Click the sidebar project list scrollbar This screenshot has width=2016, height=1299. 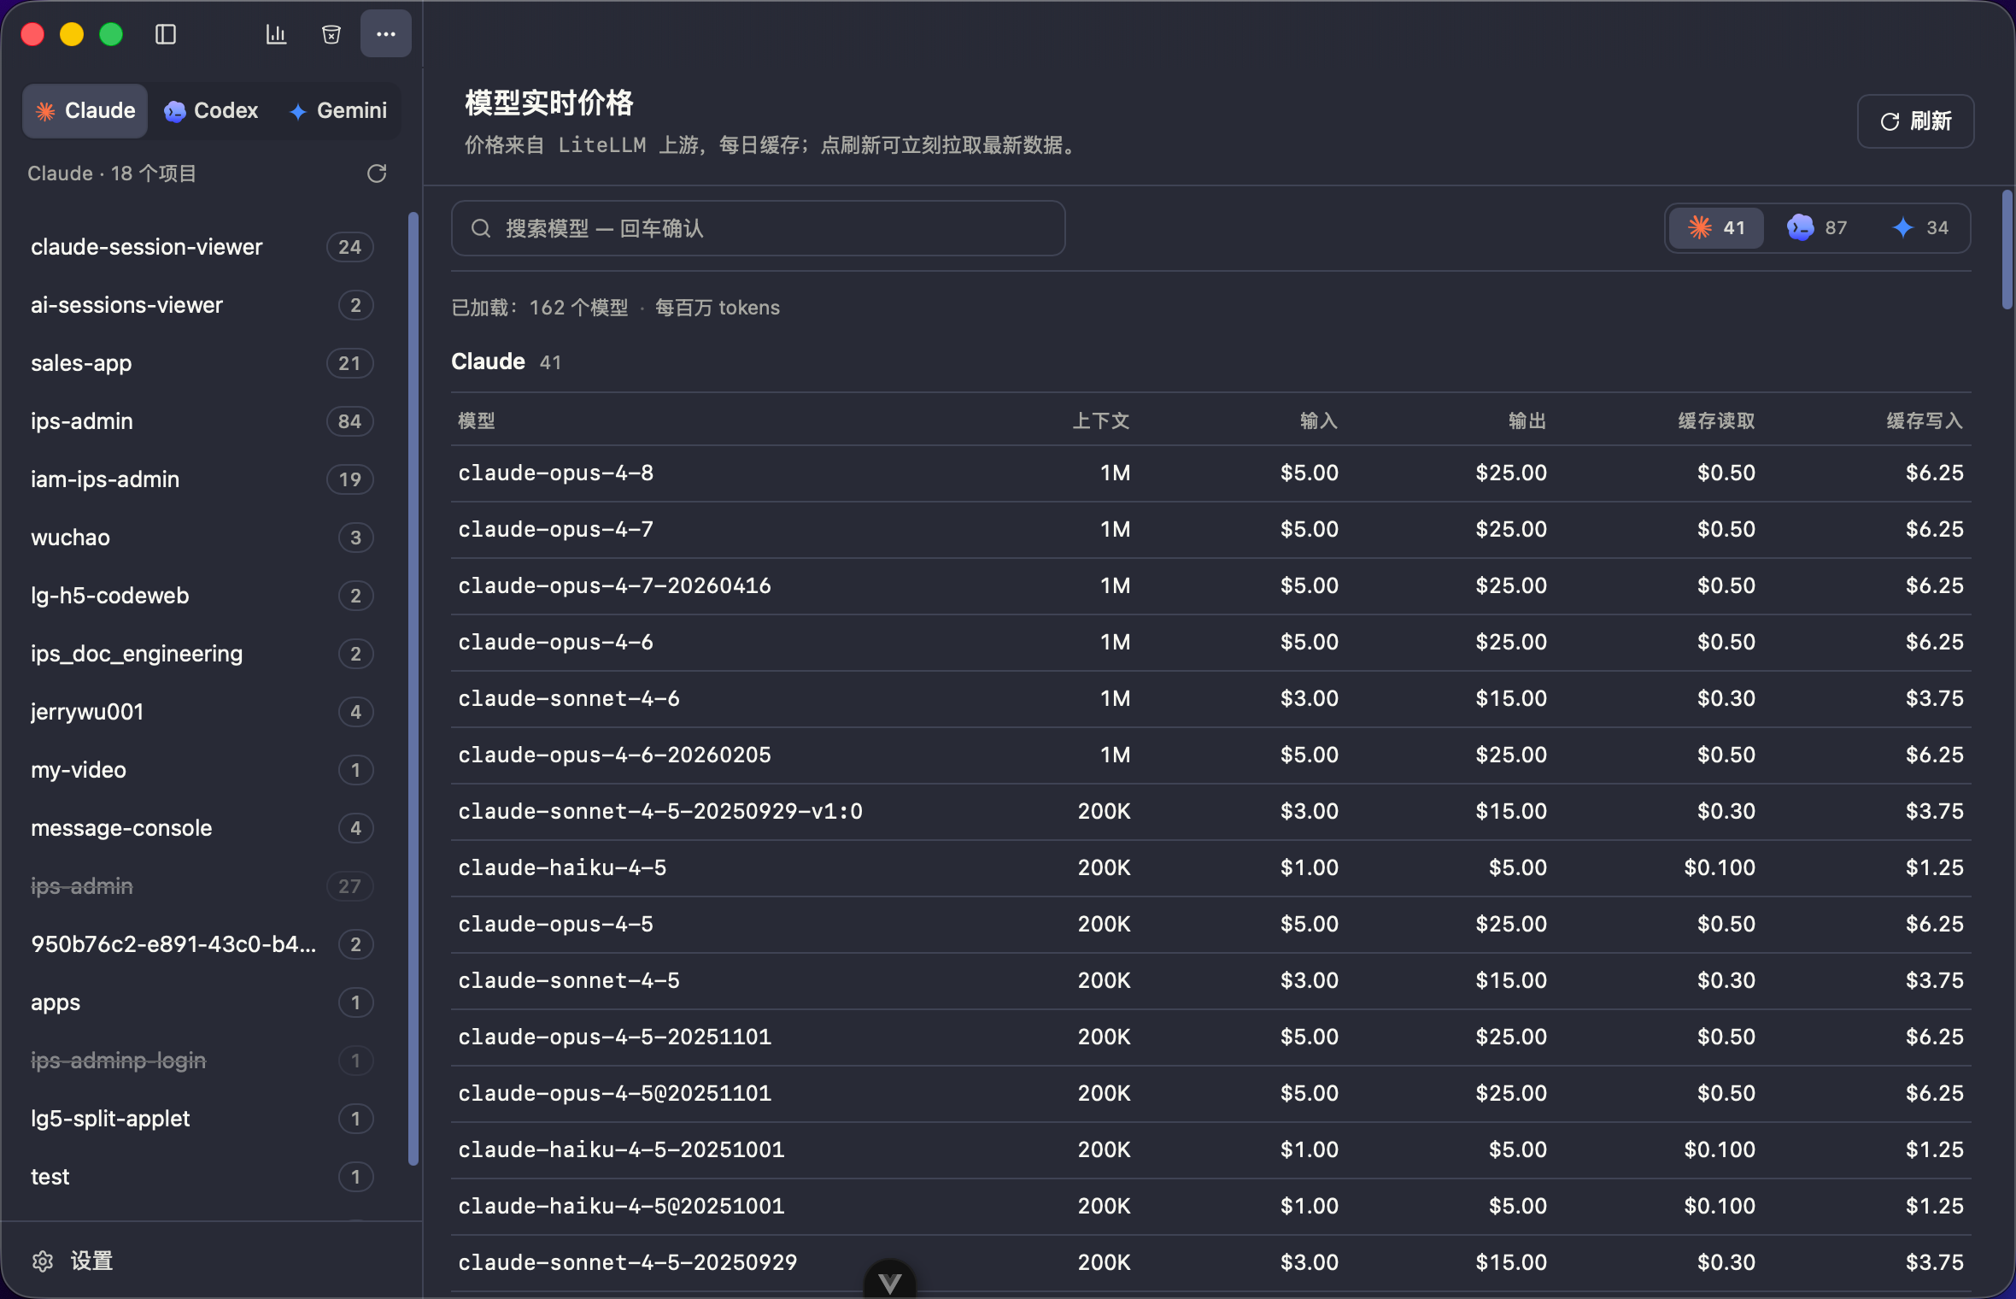413,688
